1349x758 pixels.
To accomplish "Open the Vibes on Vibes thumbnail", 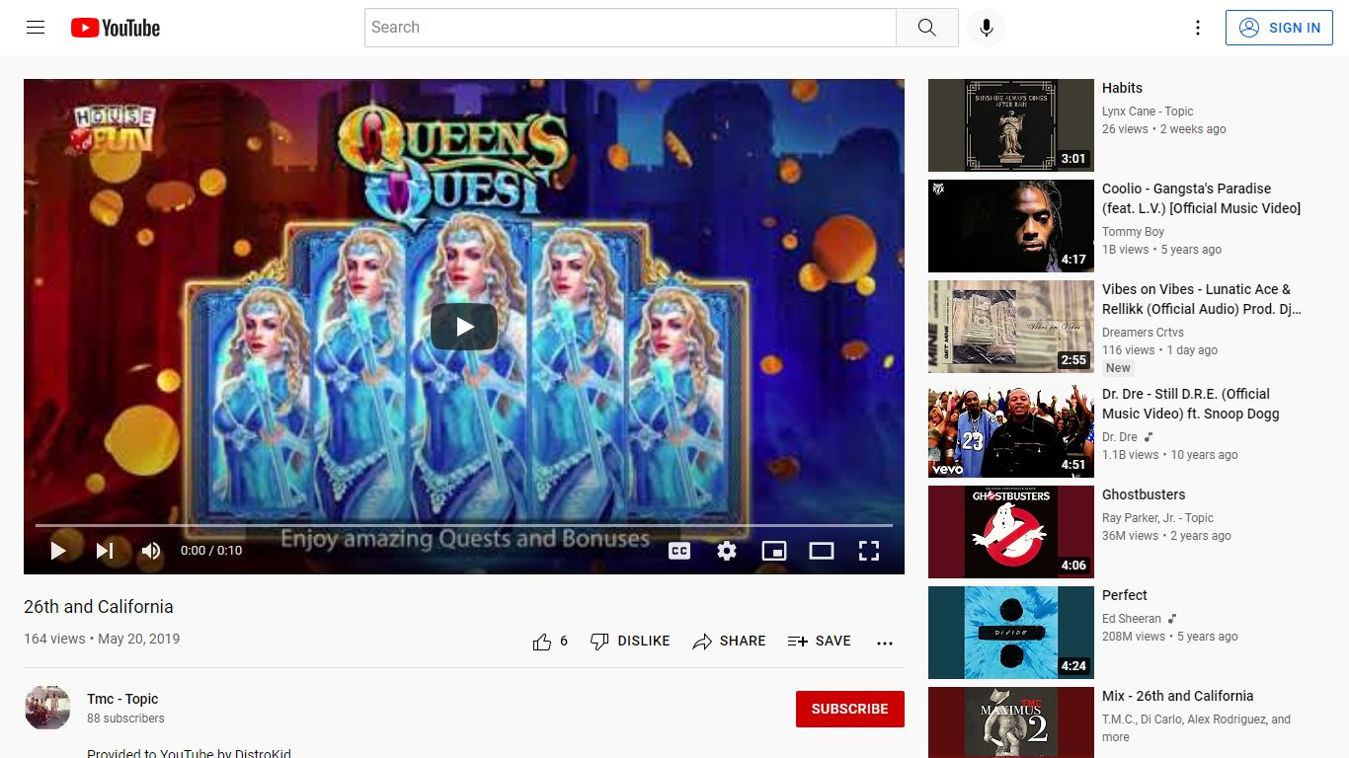I will tap(1011, 327).
